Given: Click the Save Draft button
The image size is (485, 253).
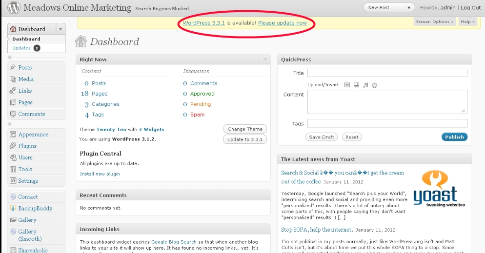Looking at the screenshot, I should [x=322, y=137].
